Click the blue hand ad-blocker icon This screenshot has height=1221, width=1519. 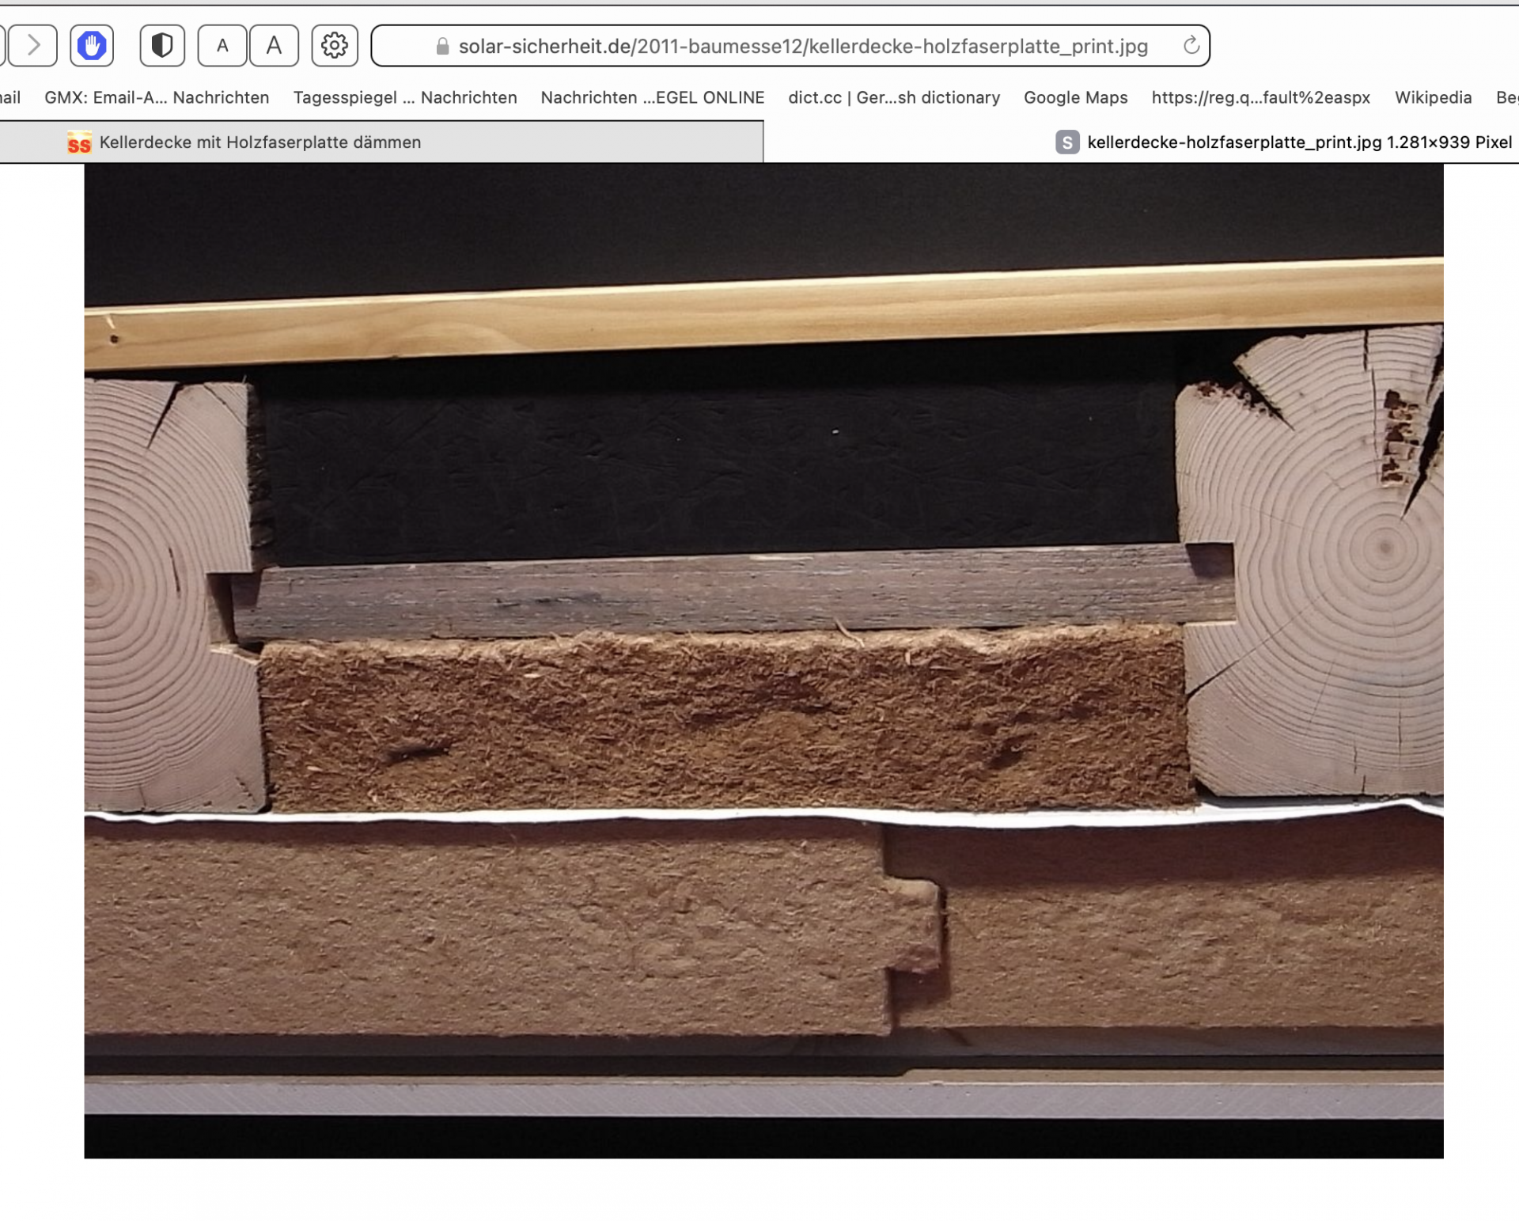92,45
